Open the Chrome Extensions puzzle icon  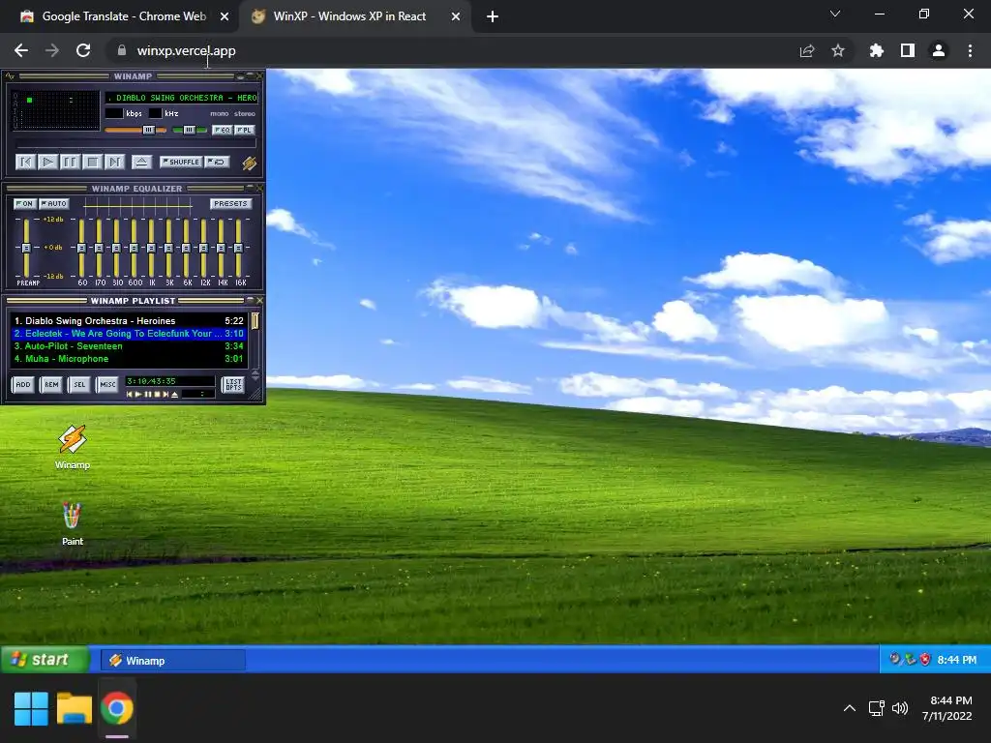click(876, 50)
